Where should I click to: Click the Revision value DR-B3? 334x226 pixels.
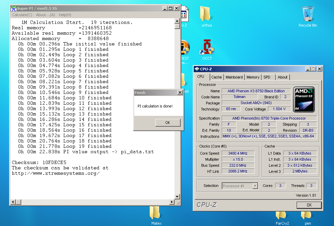click(308, 130)
